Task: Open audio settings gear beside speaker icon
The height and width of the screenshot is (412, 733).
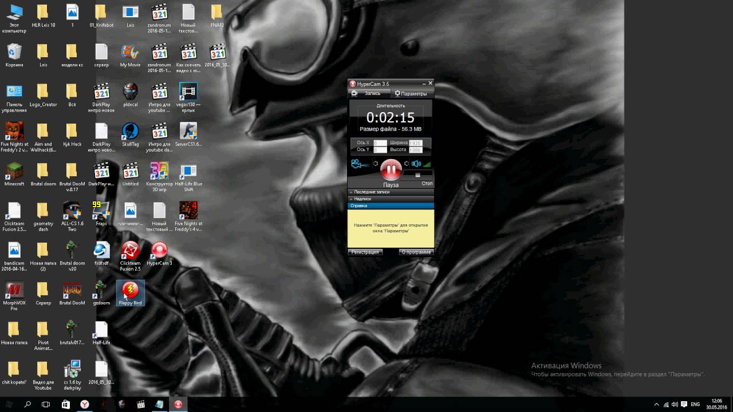Action: tap(407, 164)
